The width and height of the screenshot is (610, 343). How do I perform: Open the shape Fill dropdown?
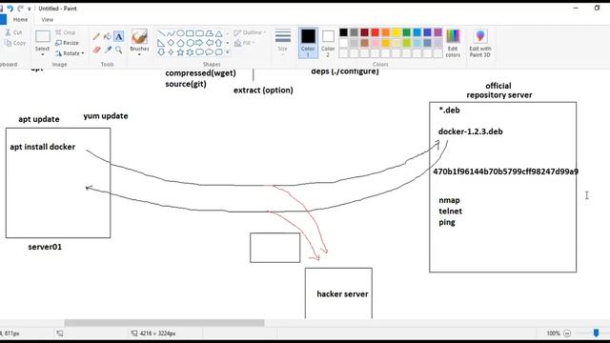(245, 43)
